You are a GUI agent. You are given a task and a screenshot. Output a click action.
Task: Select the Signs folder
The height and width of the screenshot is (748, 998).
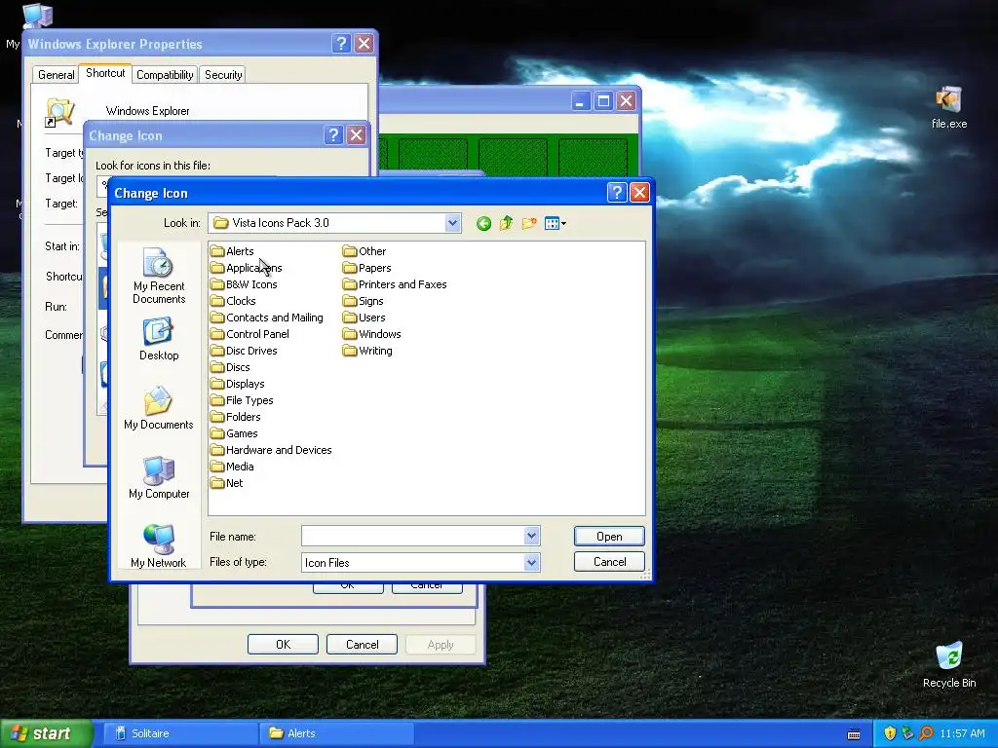[x=364, y=301]
